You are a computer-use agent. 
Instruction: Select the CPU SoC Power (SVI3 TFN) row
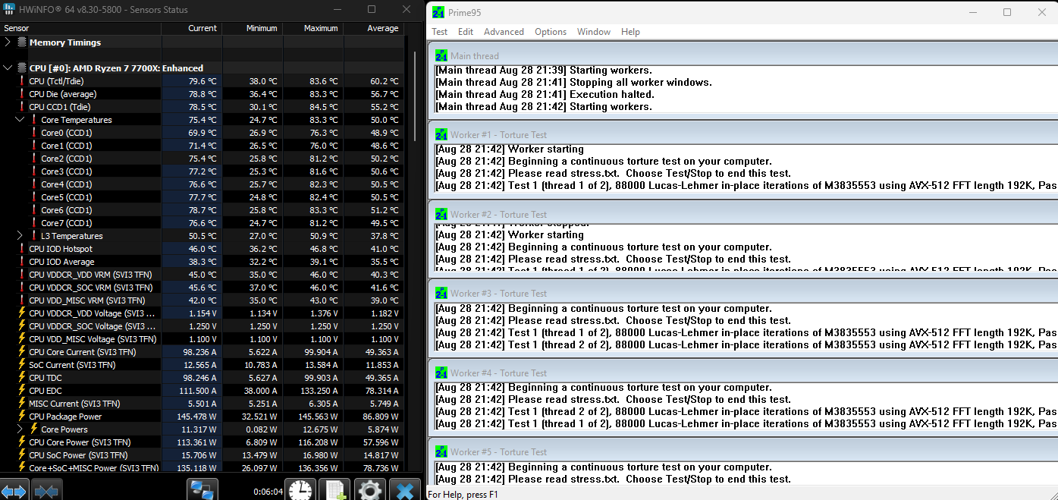coord(202,454)
